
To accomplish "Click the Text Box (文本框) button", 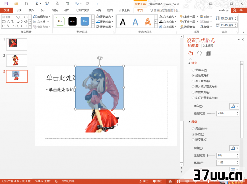I will [x=39, y=21].
